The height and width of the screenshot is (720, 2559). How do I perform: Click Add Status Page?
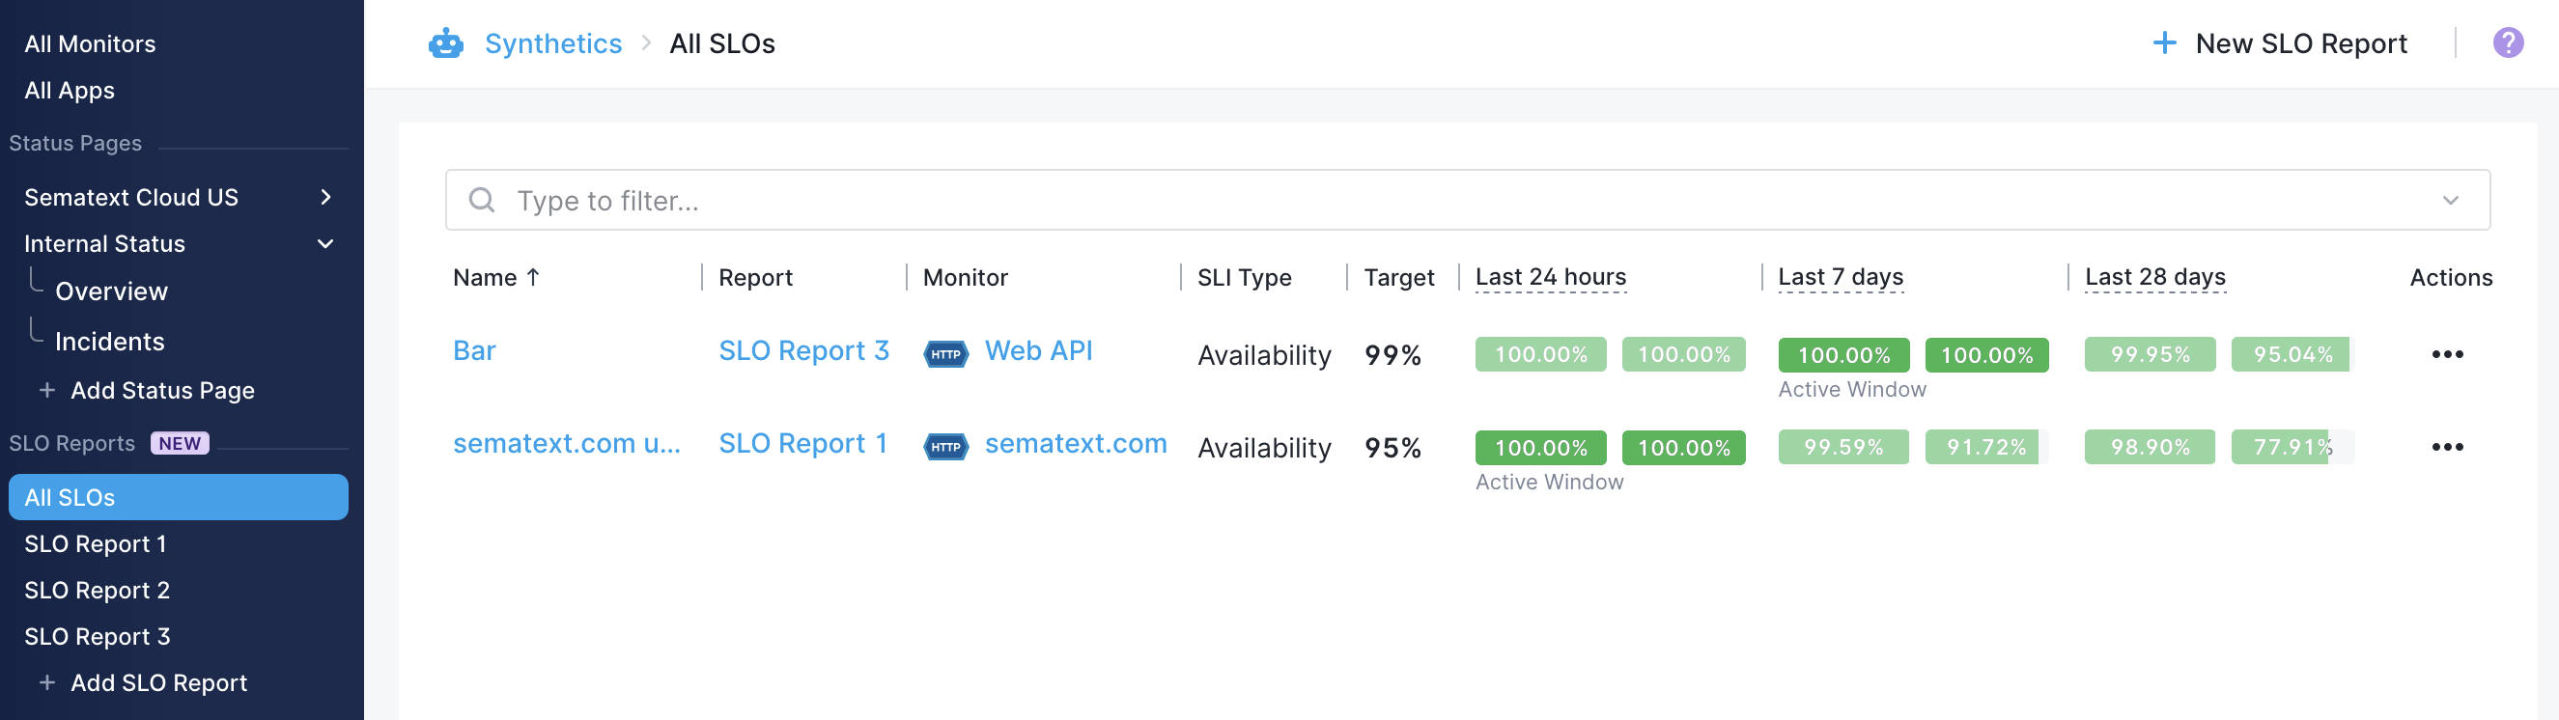point(162,390)
